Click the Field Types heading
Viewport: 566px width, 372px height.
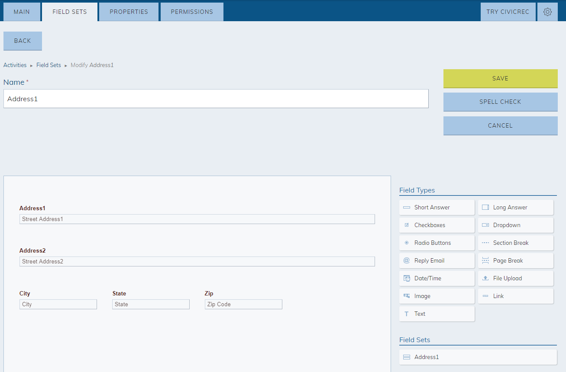click(x=417, y=190)
